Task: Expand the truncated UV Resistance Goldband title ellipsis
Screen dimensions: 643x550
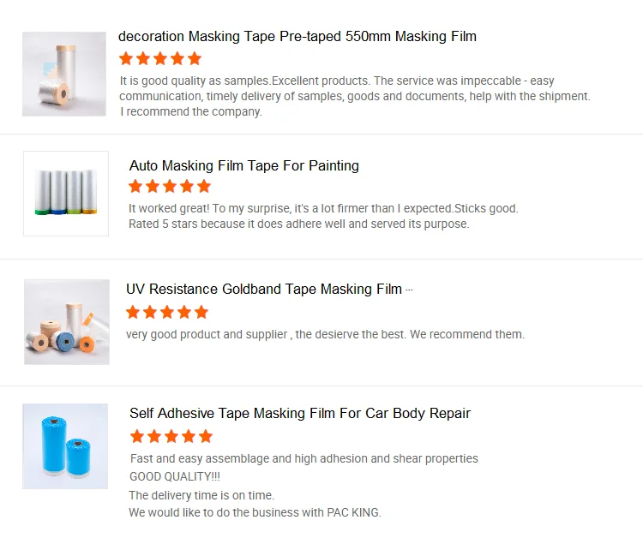Action: pos(409,290)
